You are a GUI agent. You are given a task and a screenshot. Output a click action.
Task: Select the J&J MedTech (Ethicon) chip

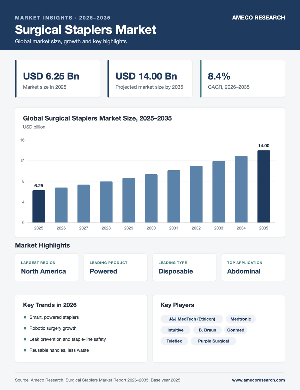point(192,319)
